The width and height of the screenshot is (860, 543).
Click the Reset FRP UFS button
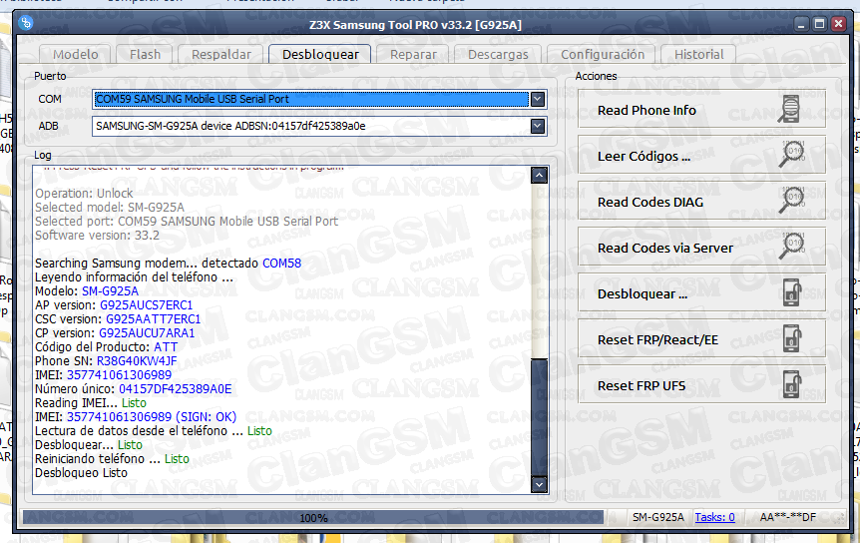(x=701, y=386)
